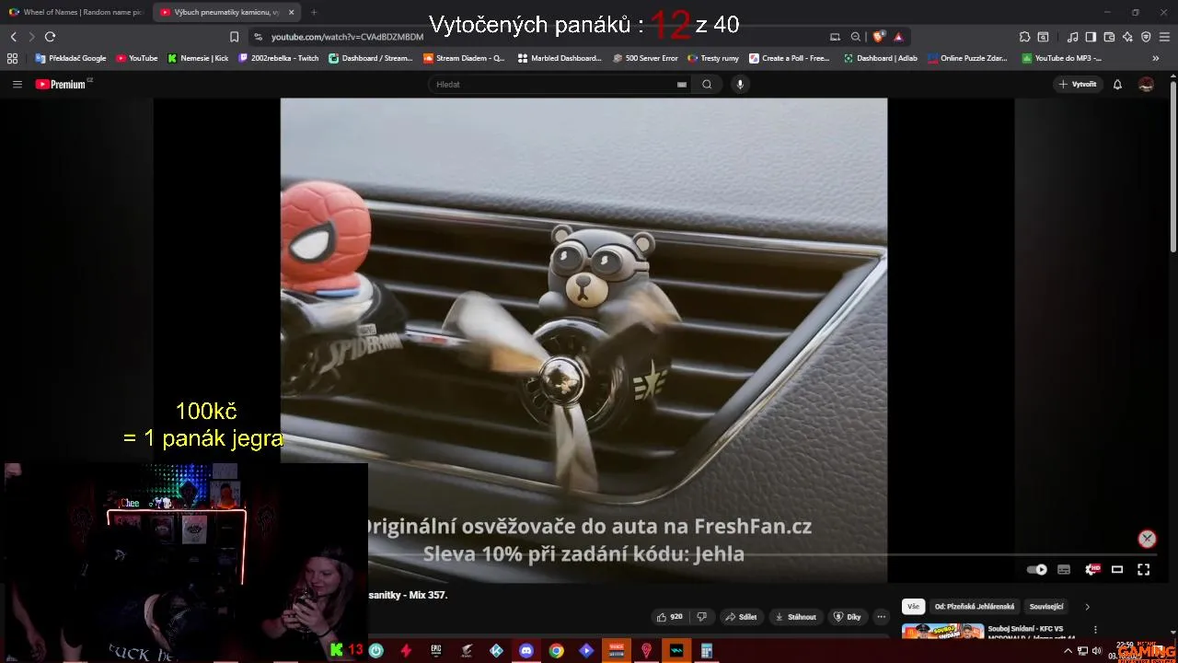Open the browser zoom control icon
This screenshot has height=663, width=1178.
coord(855,37)
